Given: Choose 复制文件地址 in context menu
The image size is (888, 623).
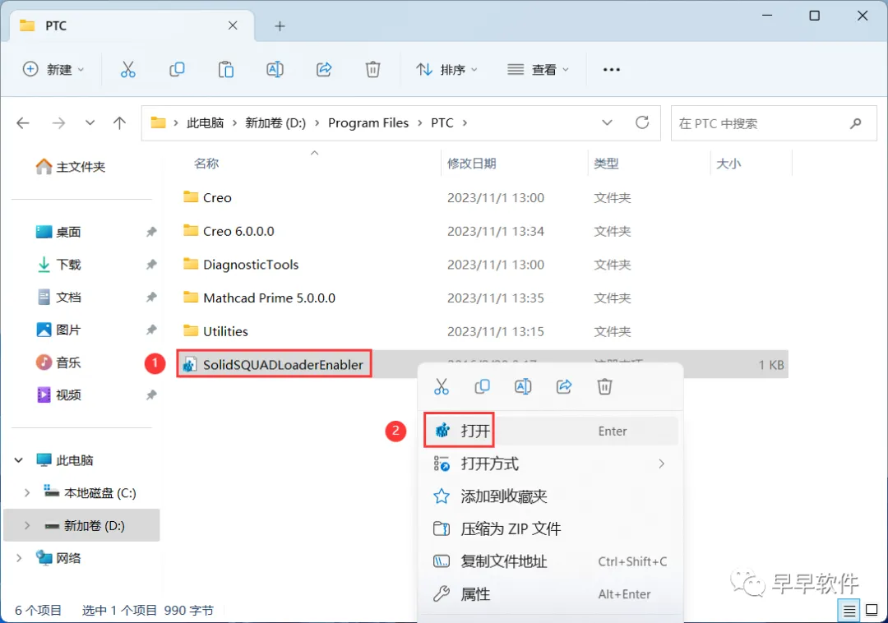Looking at the screenshot, I should [x=550, y=562].
